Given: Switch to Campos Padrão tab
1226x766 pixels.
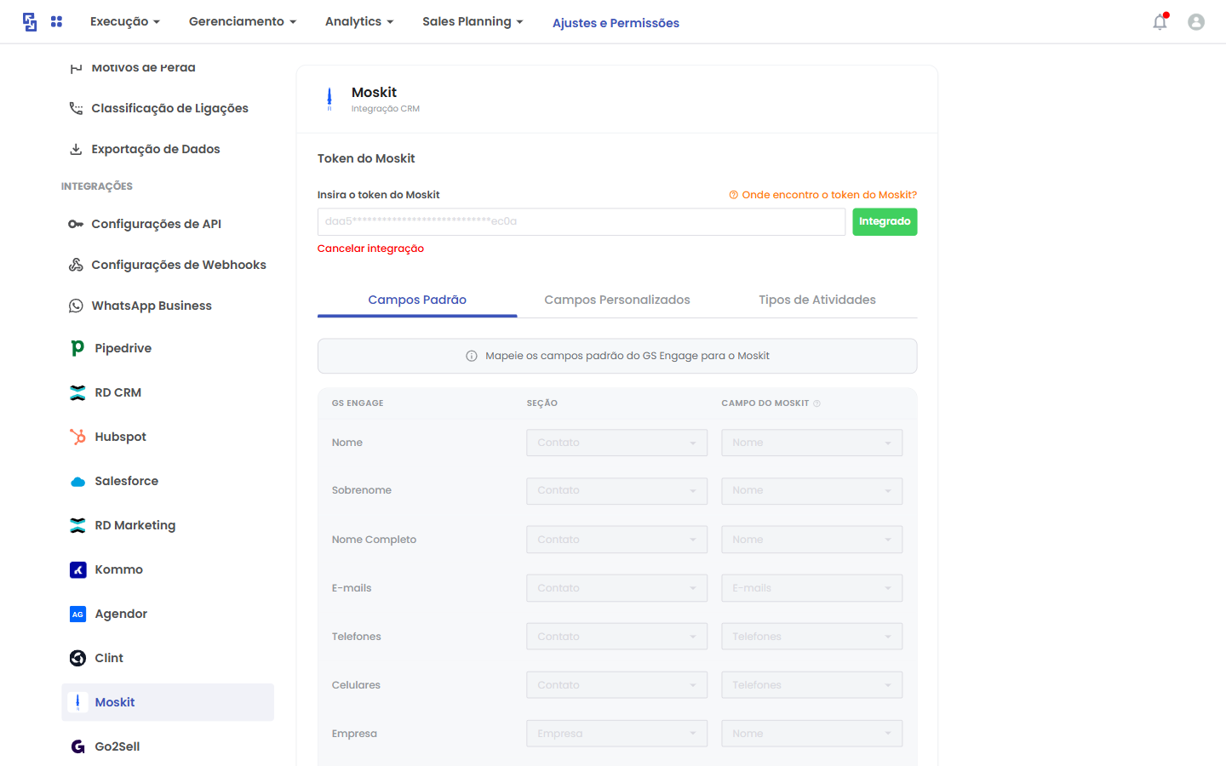Looking at the screenshot, I should [x=417, y=300].
